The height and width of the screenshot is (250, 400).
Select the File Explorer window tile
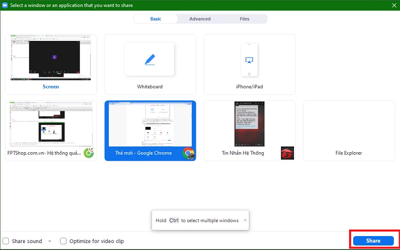click(x=348, y=130)
